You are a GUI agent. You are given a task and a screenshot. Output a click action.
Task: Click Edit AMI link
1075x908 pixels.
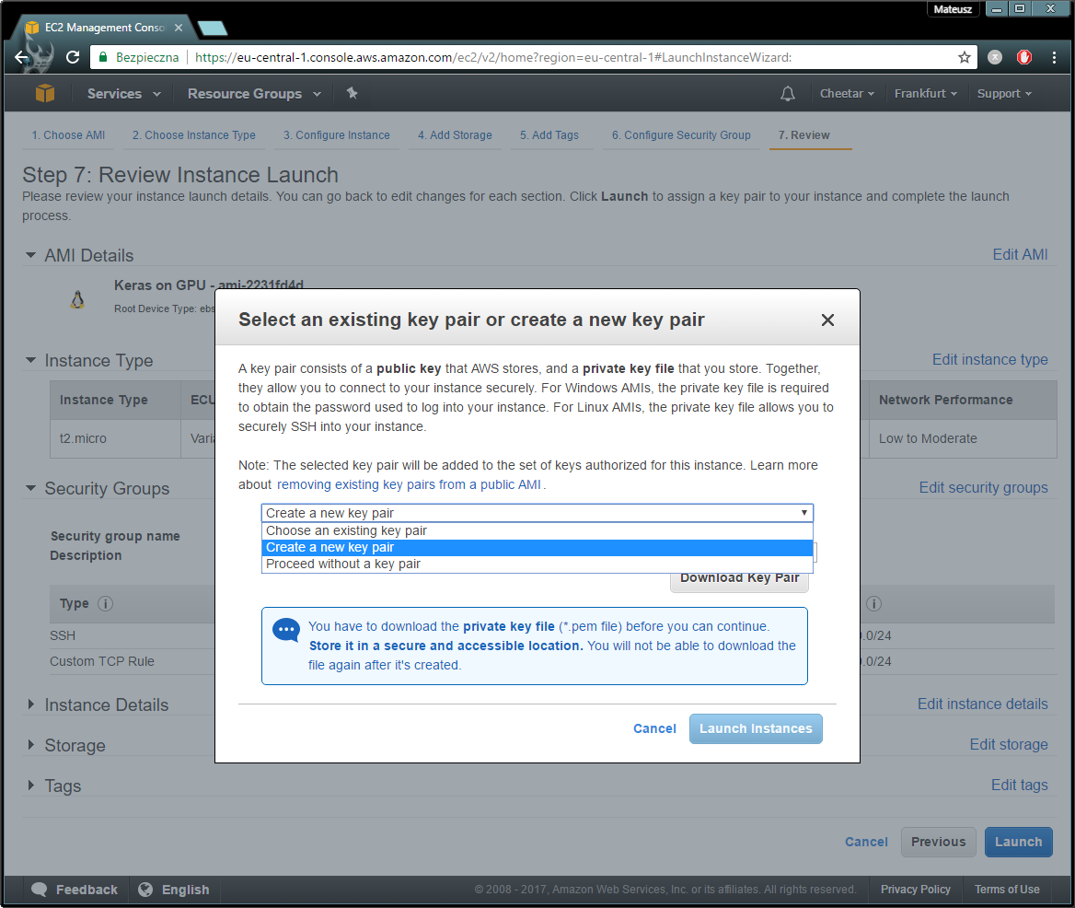click(1020, 254)
